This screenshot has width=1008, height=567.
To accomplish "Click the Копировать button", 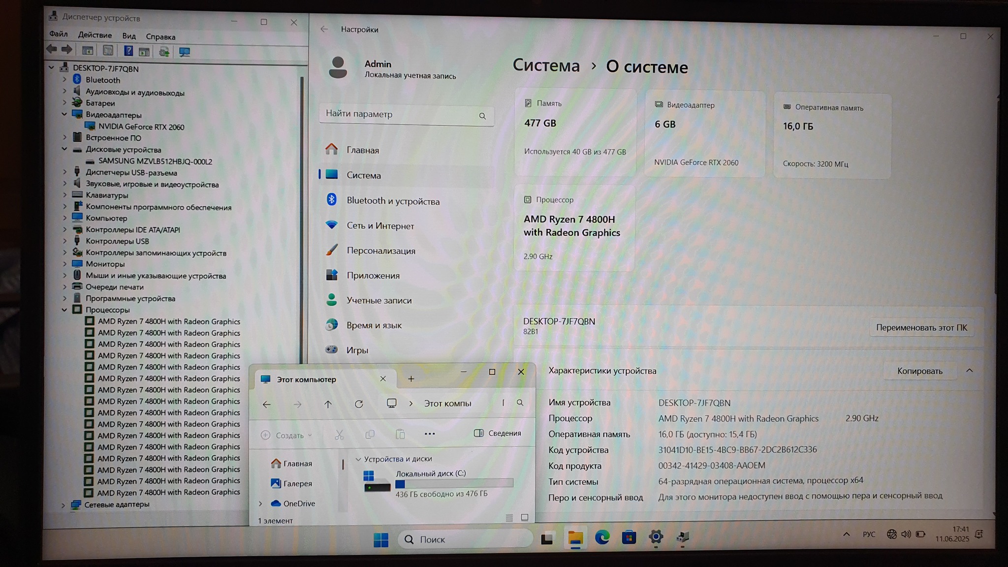I will pyautogui.click(x=919, y=371).
